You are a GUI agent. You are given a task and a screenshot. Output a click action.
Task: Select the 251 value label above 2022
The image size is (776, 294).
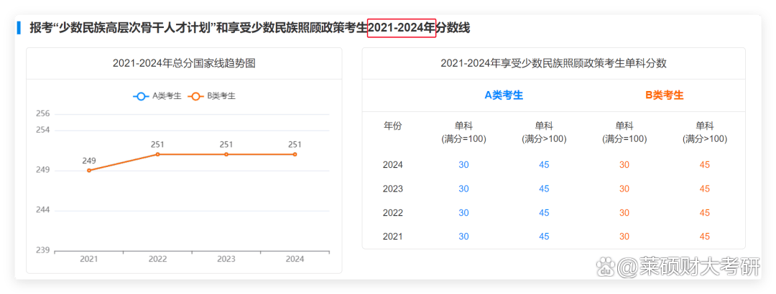pos(158,144)
